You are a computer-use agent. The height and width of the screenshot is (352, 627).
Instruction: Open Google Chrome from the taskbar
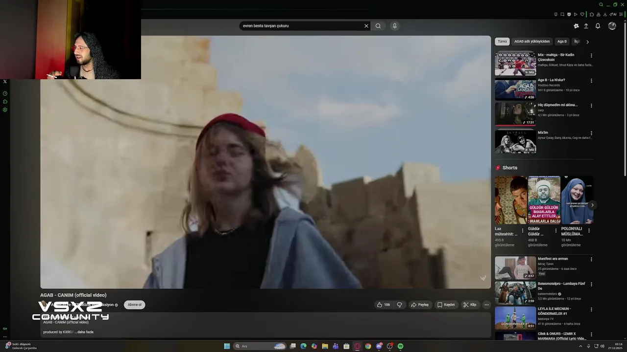[368, 346]
